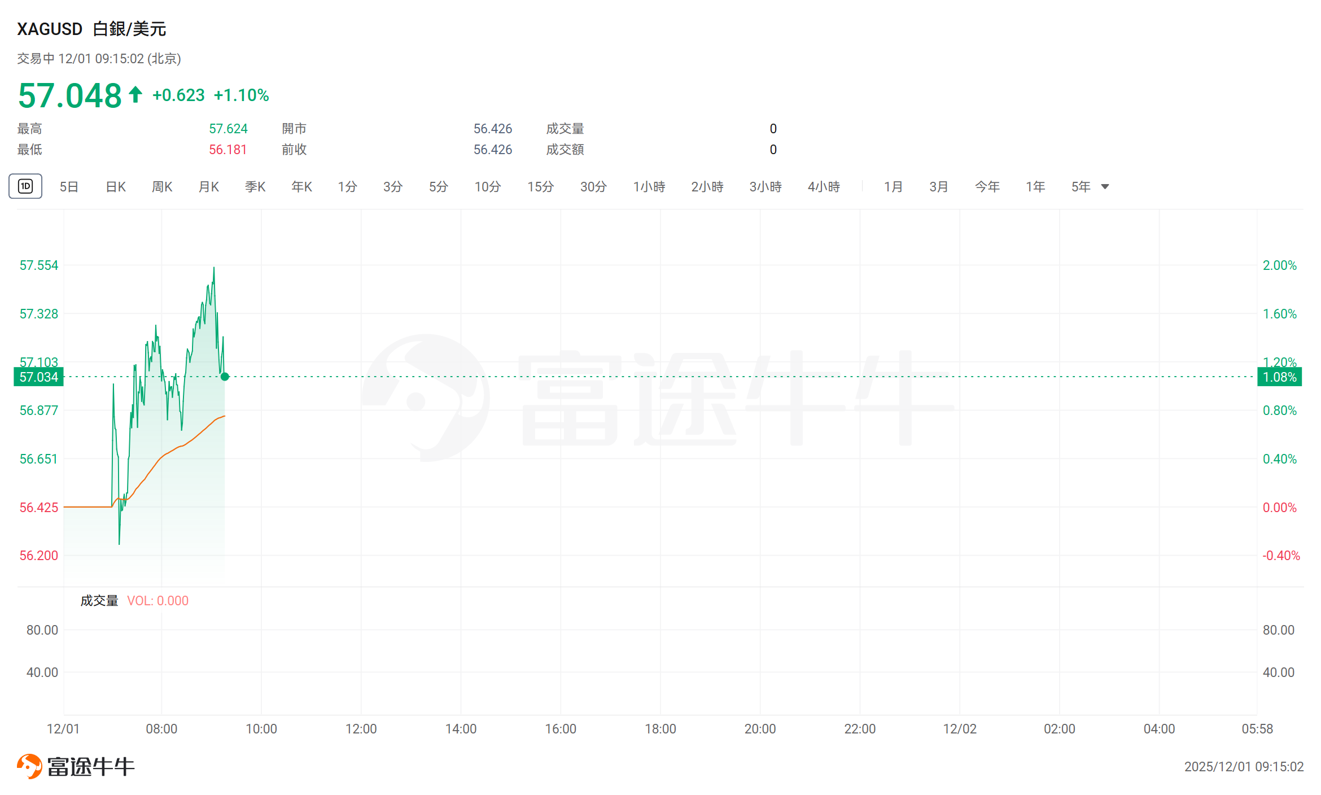
Task: Select the 月K monthly chart tab
Action: [209, 187]
